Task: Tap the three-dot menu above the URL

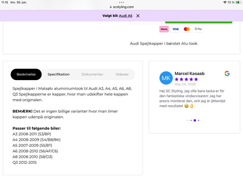Action: click(121, 2)
